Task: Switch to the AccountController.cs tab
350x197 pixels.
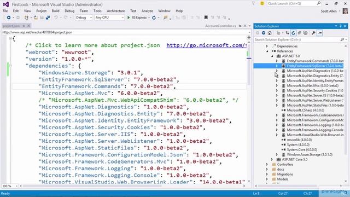Action: (220, 26)
